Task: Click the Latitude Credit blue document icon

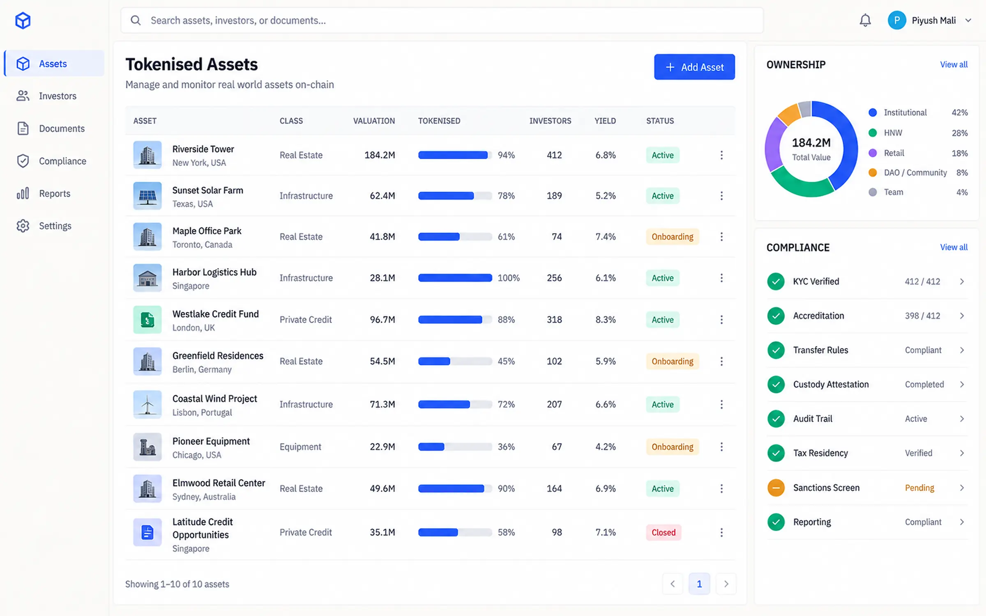Action: point(147,532)
